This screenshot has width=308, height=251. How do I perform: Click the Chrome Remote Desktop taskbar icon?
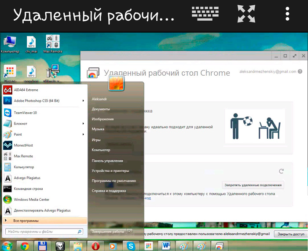pyautogui.click(x=219, y=246)
